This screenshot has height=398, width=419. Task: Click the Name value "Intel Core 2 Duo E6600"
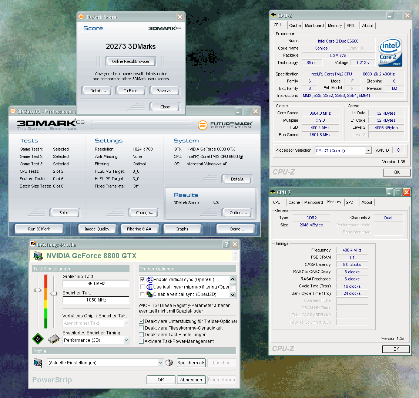point(338,41)
